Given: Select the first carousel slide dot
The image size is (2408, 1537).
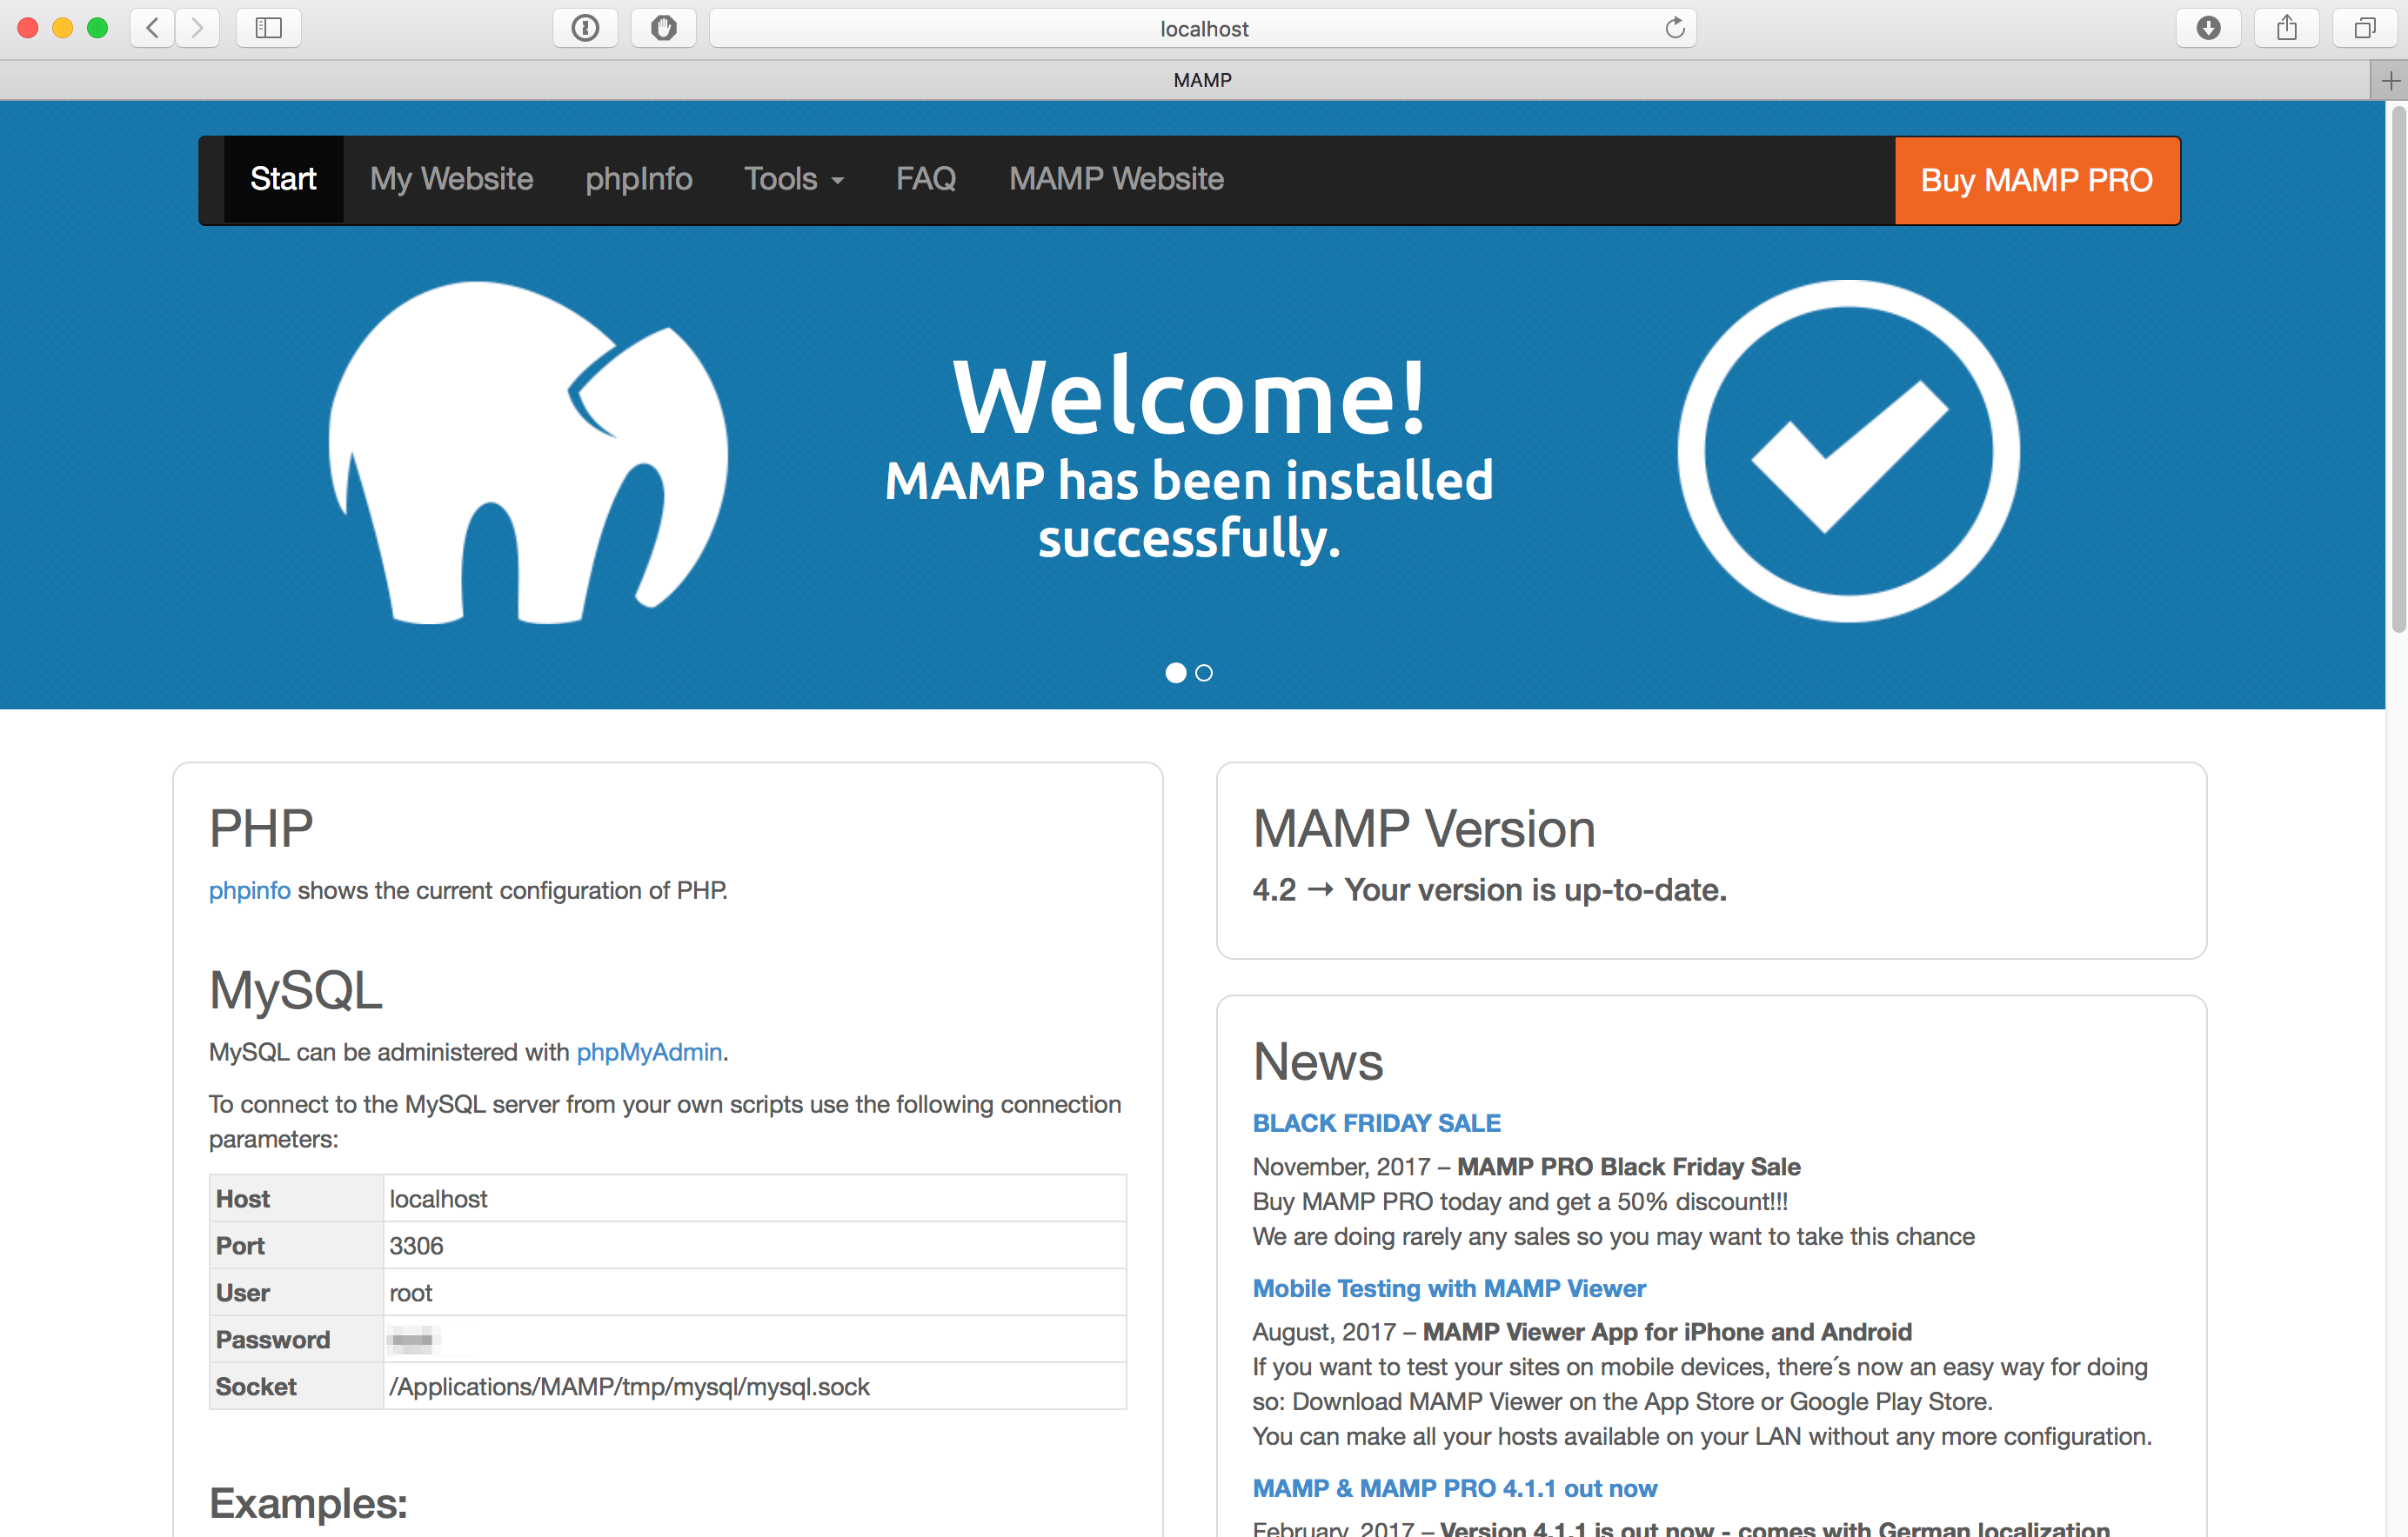Looking at the screenshot, I should click(1176, 673).
